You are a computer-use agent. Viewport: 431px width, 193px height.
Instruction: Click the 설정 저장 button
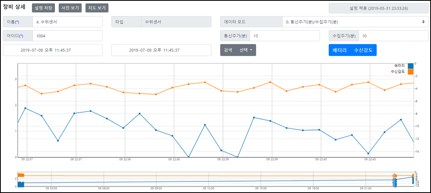click(43, 8)
